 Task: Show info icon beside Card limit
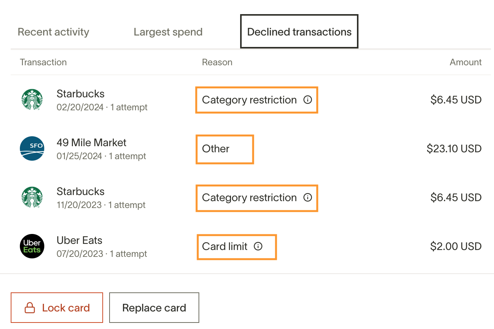[258, 247]
